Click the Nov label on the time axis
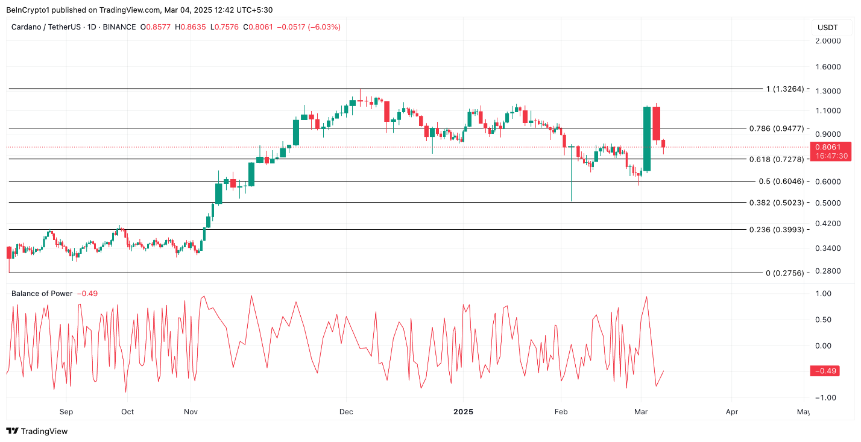This screenshot has width=861, height=442. [191, 412]
